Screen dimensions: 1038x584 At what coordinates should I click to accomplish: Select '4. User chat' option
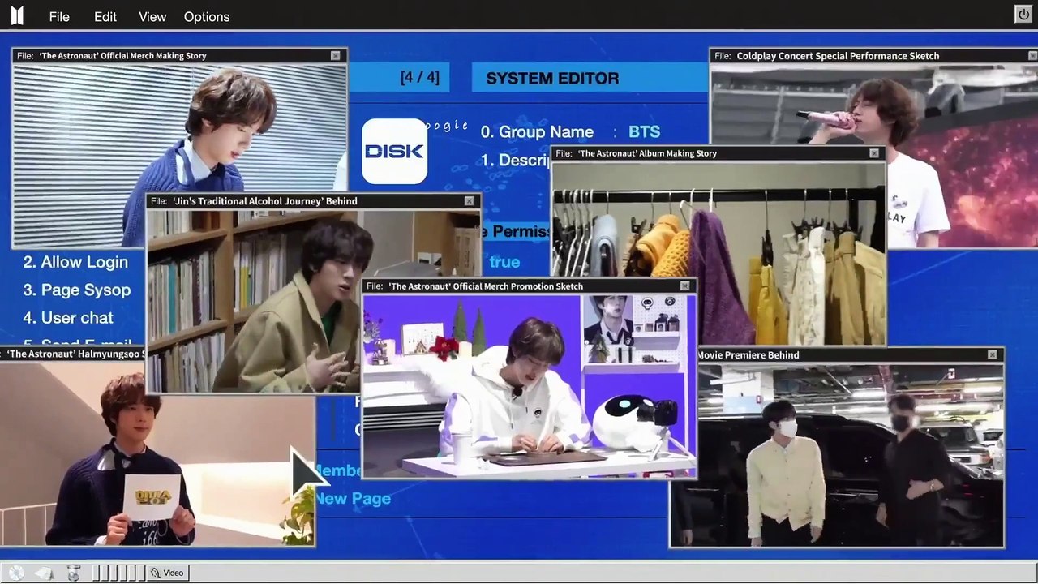click(68, 318)
